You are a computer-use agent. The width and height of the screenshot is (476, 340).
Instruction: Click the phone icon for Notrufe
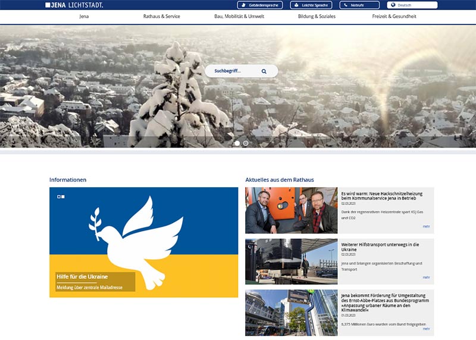[x=346, y=5]
